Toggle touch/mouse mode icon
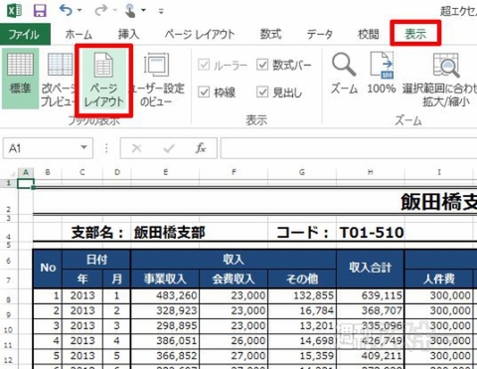 [130, 11]
